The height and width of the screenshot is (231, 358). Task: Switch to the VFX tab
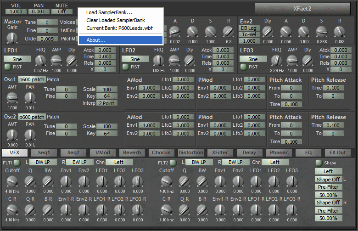pyautogui.click(x=15, y=152)
